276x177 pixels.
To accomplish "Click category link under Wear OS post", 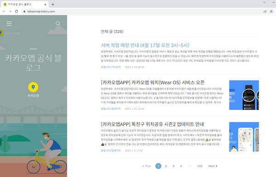I will click(x=111, y=109).
